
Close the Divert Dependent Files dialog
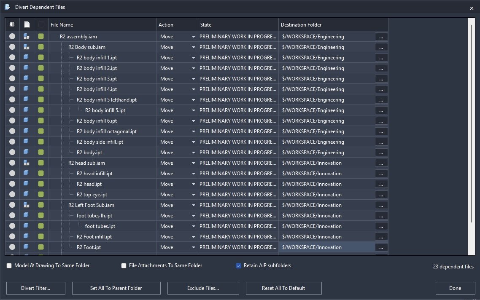click(472, 8)
